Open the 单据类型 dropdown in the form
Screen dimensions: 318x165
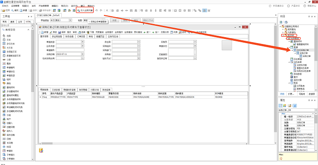pos(83,42)
